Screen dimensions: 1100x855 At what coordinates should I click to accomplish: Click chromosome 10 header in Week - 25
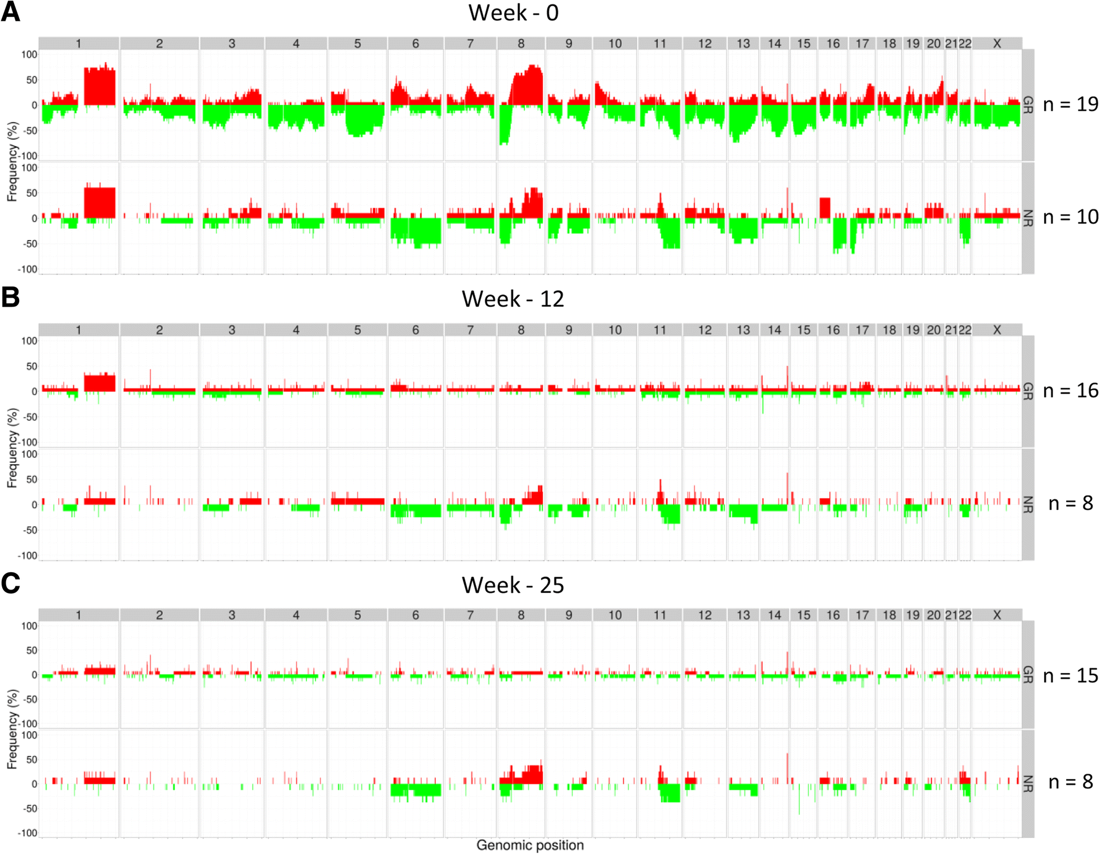click(x=615, y=615)
